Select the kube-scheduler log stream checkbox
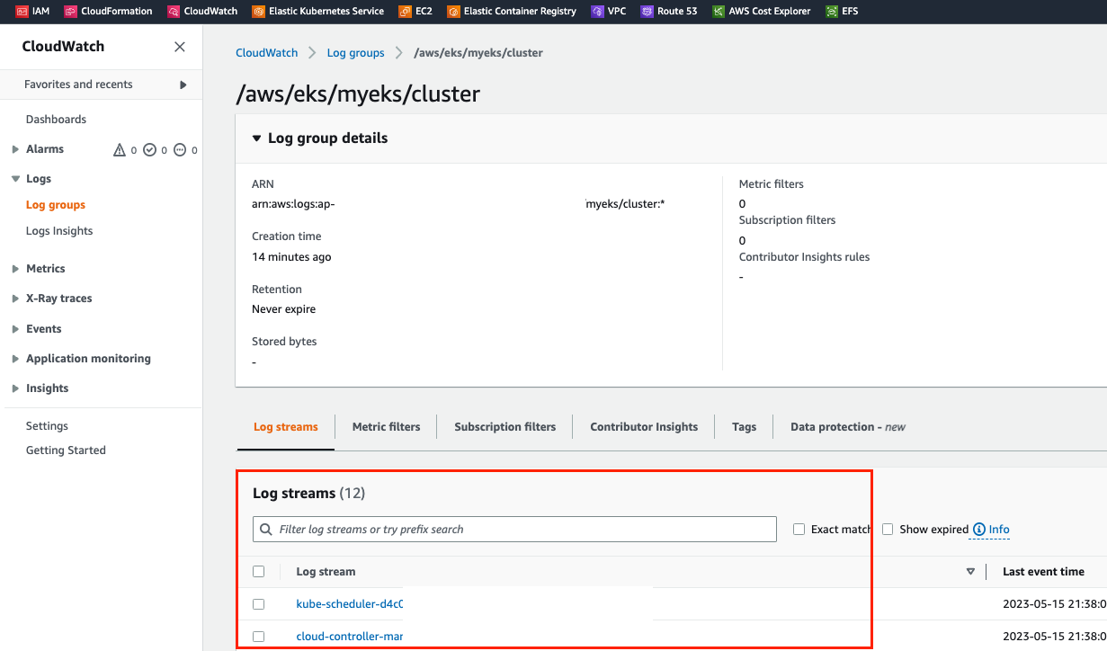 pos(259,604)
